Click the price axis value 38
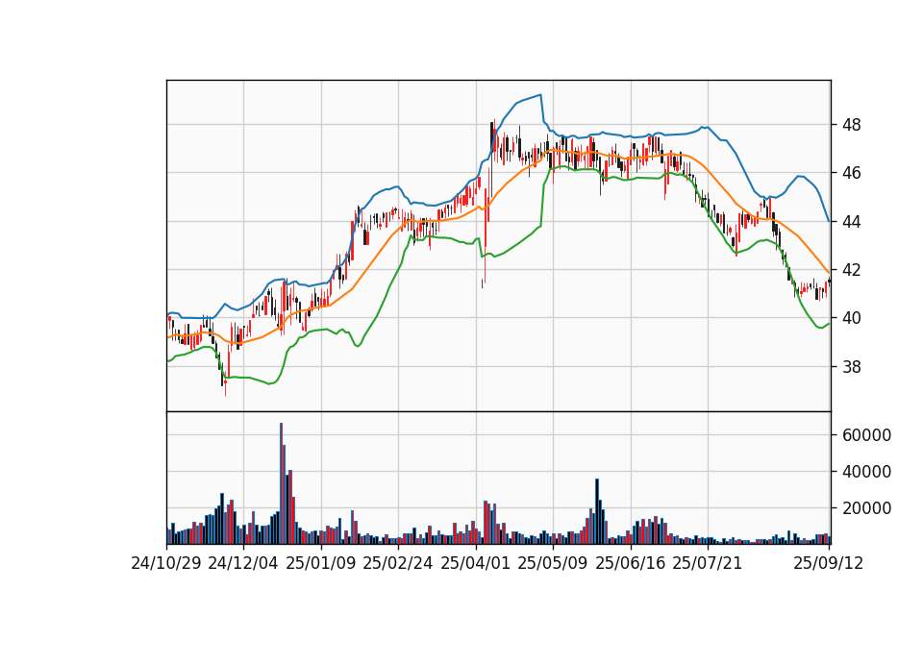The height and width of the screenshot is (663, 923). click(851, 367)
